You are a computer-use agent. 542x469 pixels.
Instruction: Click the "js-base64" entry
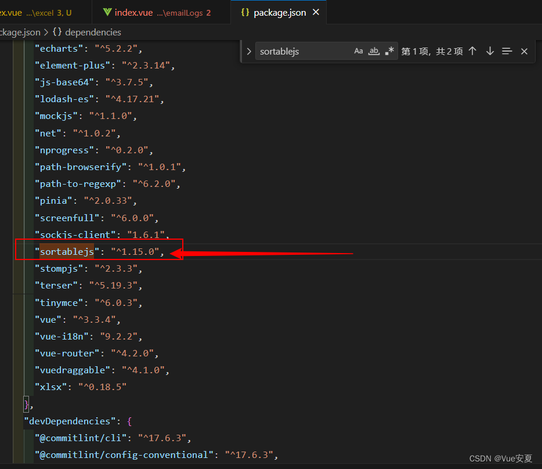coord(93,82)
